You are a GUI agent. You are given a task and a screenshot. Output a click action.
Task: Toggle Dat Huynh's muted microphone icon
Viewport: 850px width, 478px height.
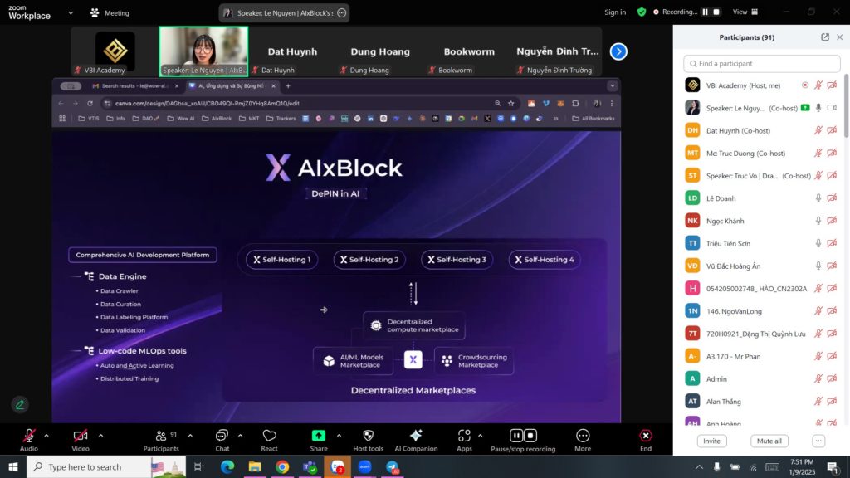[818, 130]
